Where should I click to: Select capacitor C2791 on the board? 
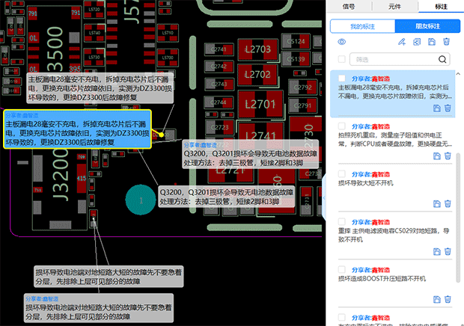coord(302,105)
